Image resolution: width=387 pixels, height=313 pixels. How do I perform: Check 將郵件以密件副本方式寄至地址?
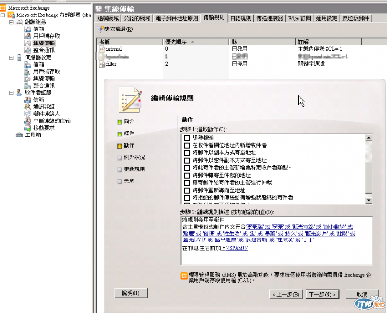tap(187, 160)
